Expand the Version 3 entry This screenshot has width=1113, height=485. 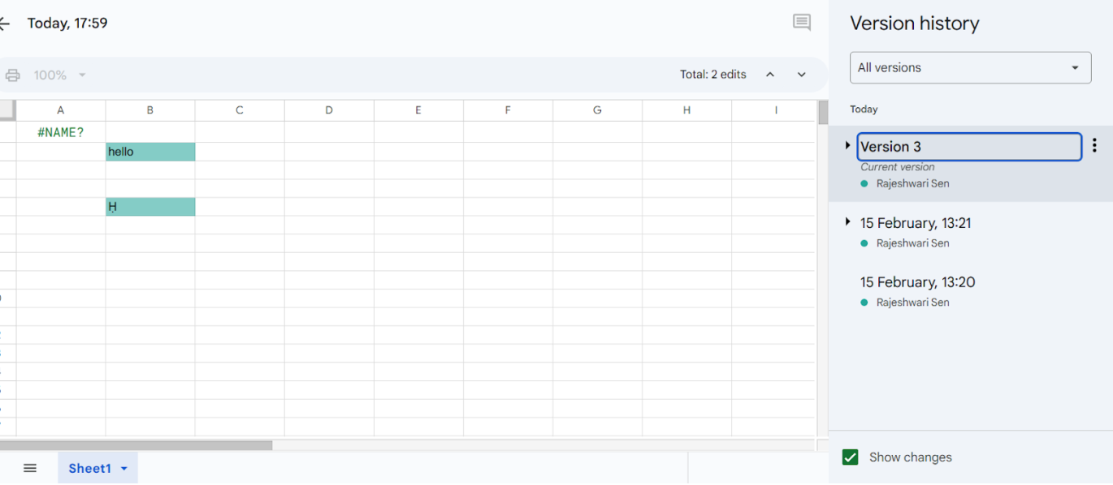tap(847, 146)
